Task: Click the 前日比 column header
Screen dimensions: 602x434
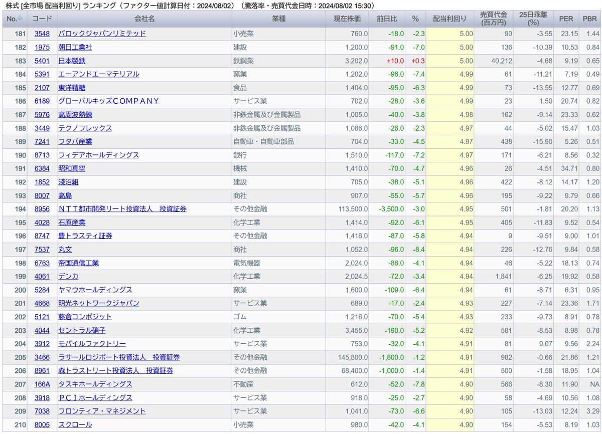Action: (387, 19)
